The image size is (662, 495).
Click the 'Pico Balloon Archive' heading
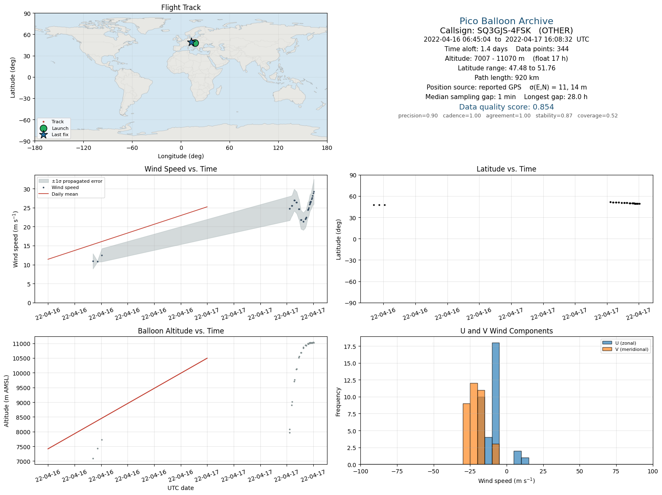tap(506, 21)
